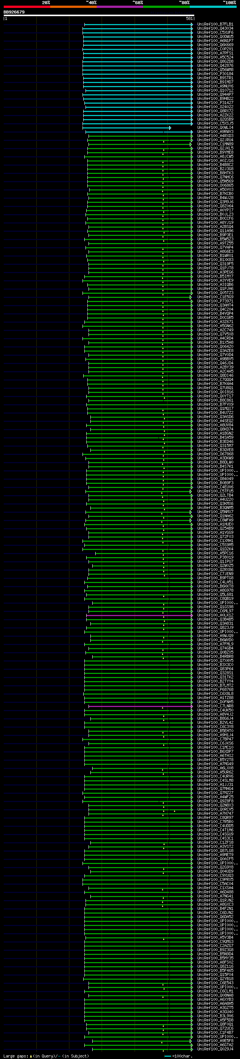Image resolution: width=240 pixels, height=1059 pixels.
Task: Select hit label UniRef100_C1MN89
Action: pos(215,144)
